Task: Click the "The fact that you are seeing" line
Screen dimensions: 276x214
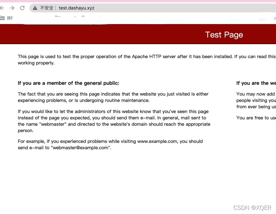Action: coord(113,94)
